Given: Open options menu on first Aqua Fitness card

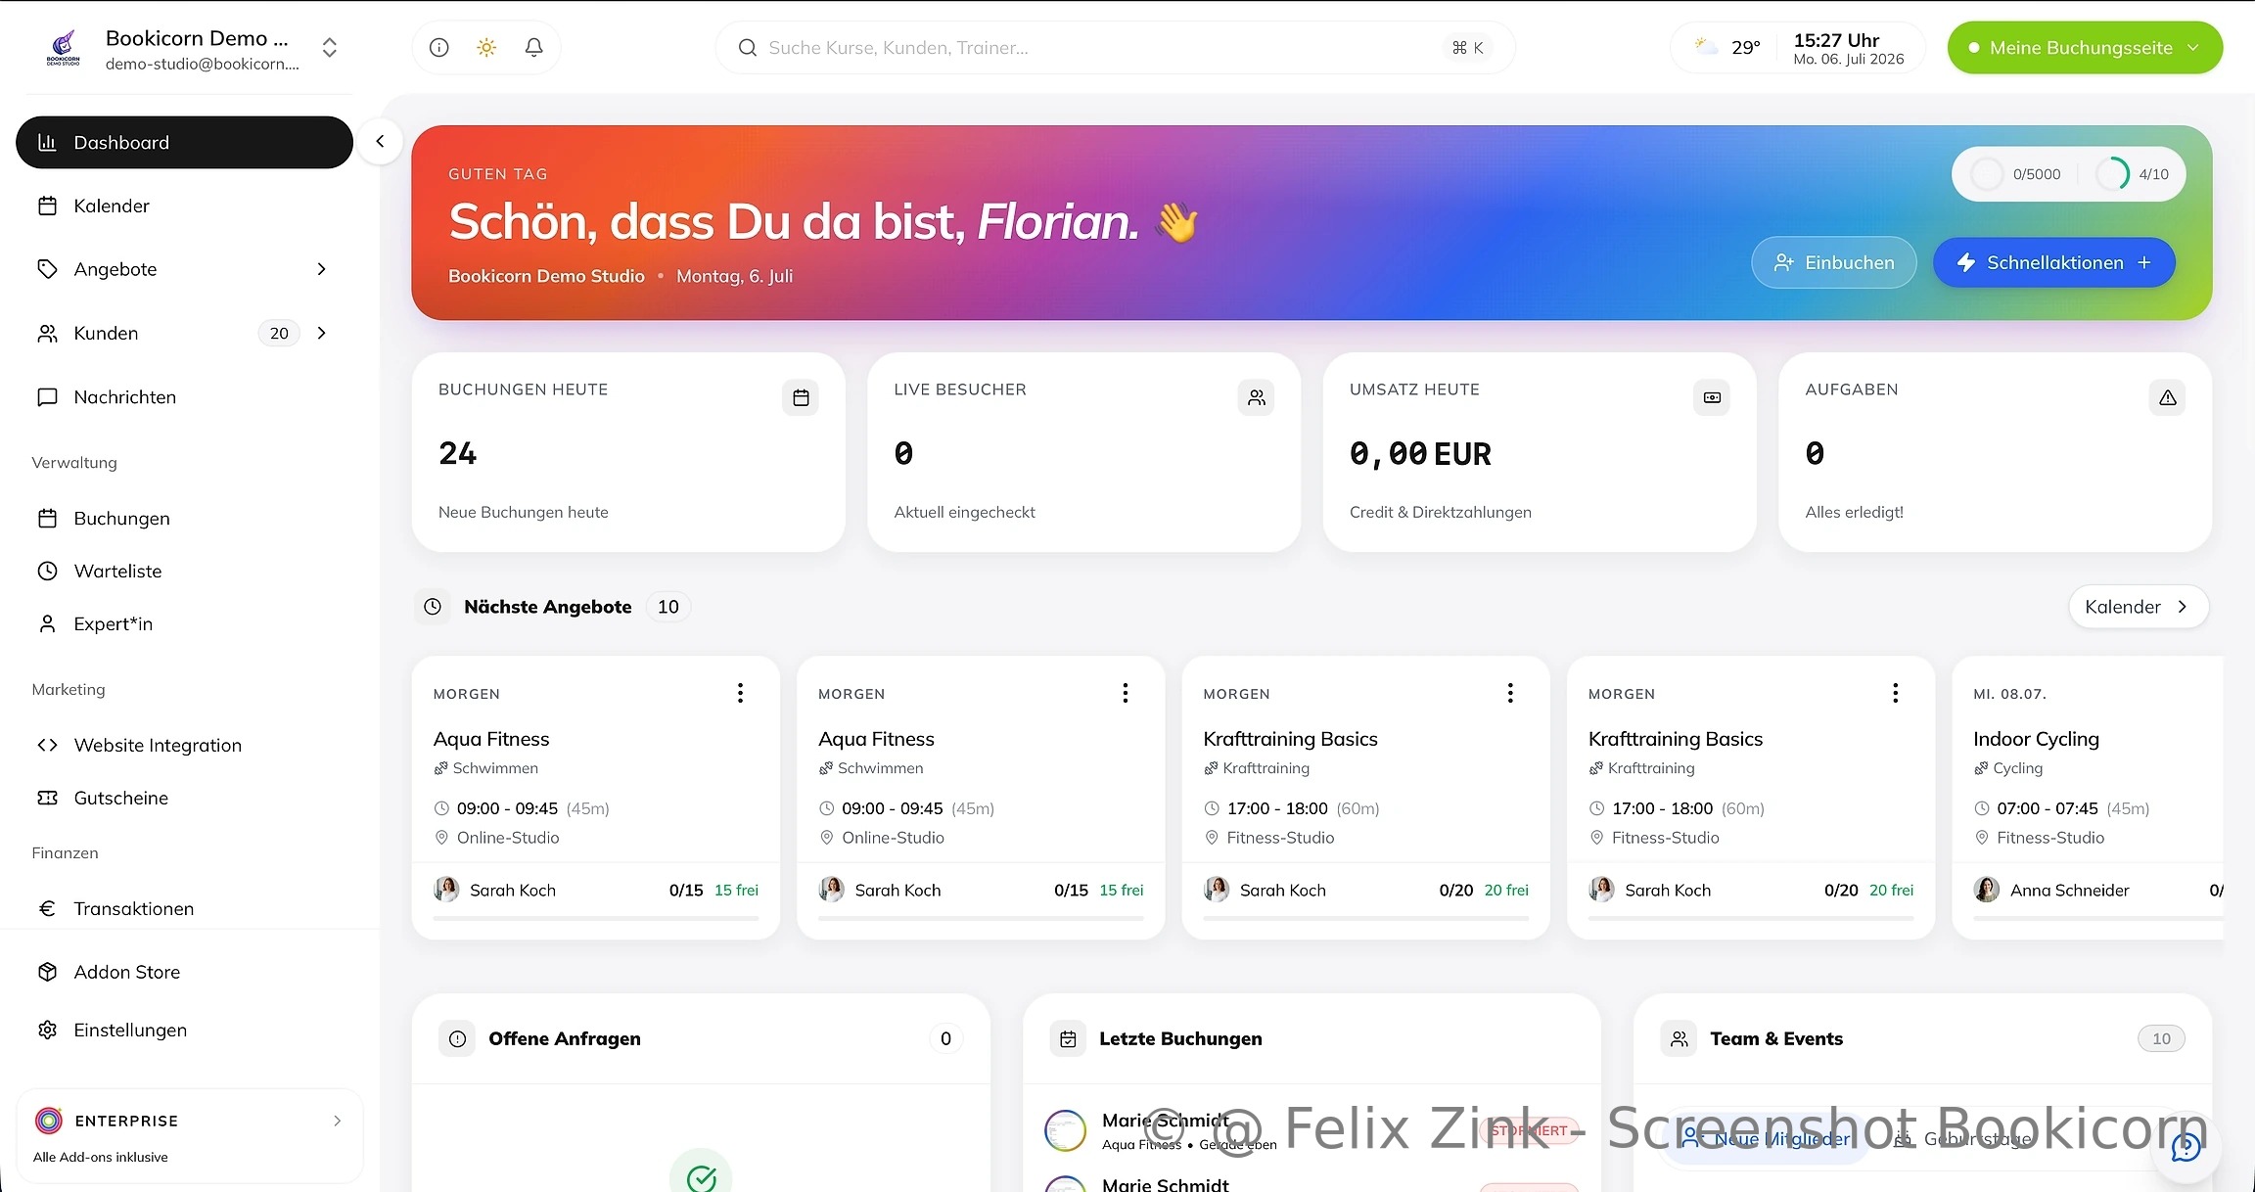Looking at the screenshot, I should click(740, 693).
